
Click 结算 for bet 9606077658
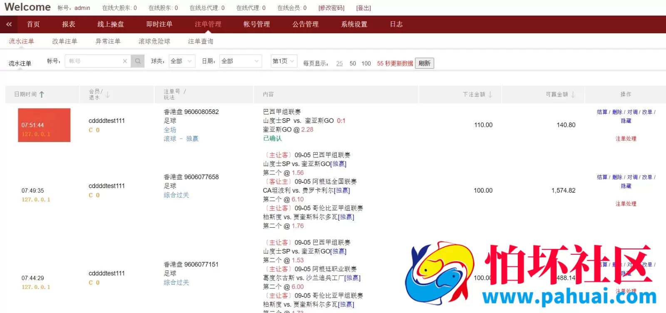pos(602,177)
